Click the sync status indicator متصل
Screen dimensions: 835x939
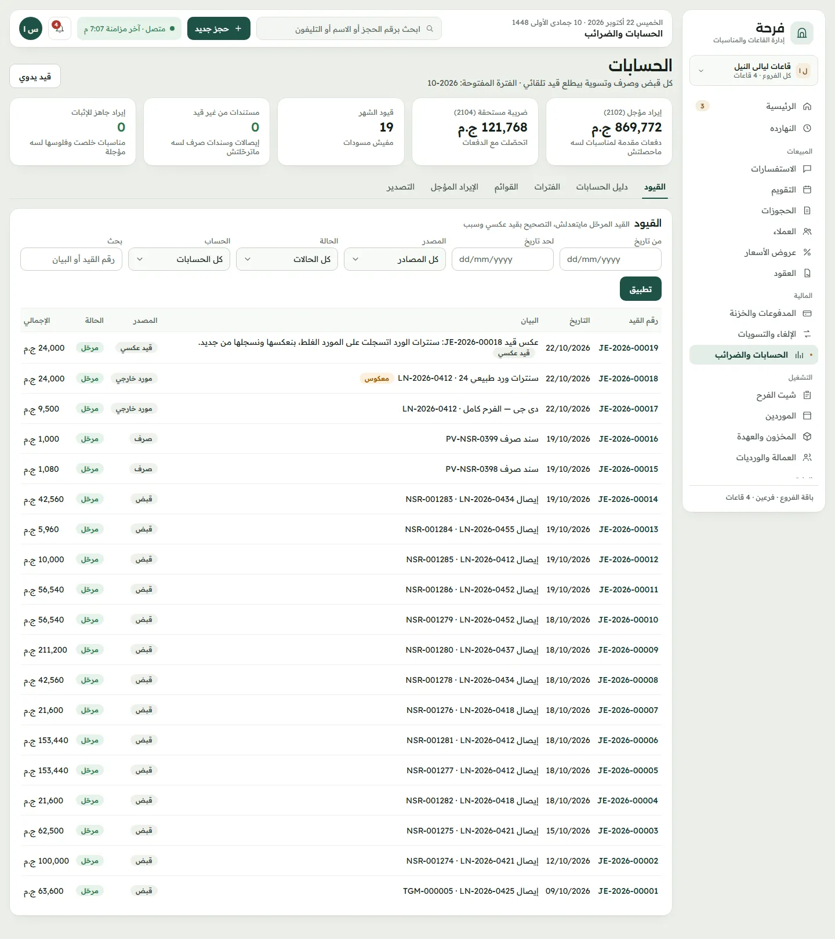click(129, 28)
